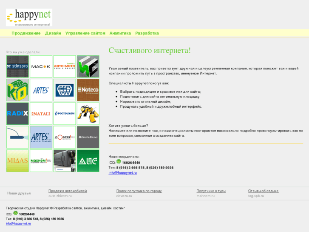
Task: Open the Довезу.ru logo tile
Action: 65,137
